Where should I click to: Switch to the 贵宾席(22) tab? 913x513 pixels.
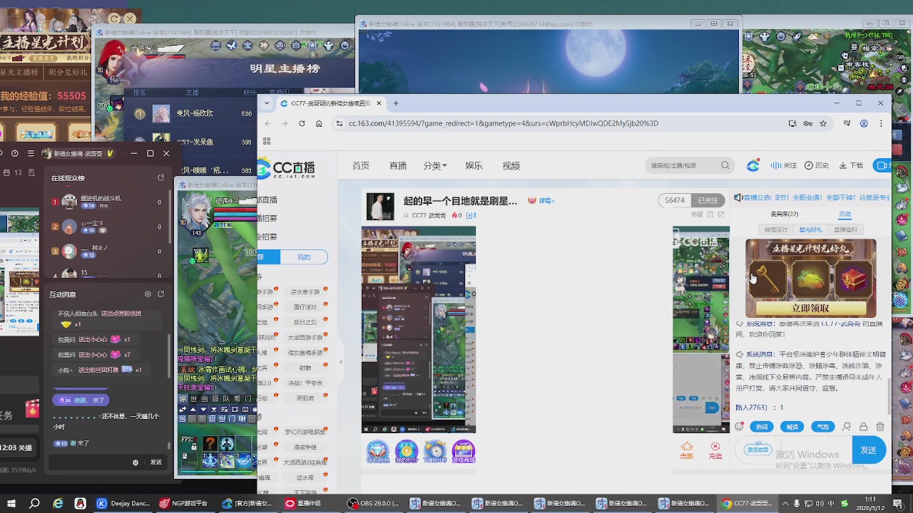tap(784, 214)
